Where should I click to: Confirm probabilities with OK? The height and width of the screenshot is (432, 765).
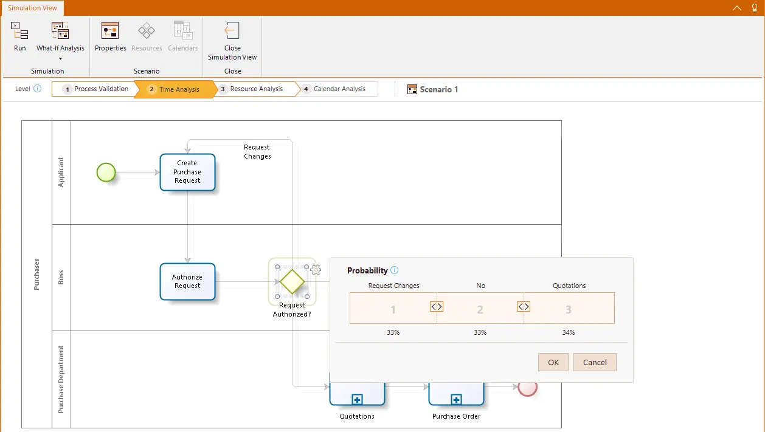[x=553, y=362]
